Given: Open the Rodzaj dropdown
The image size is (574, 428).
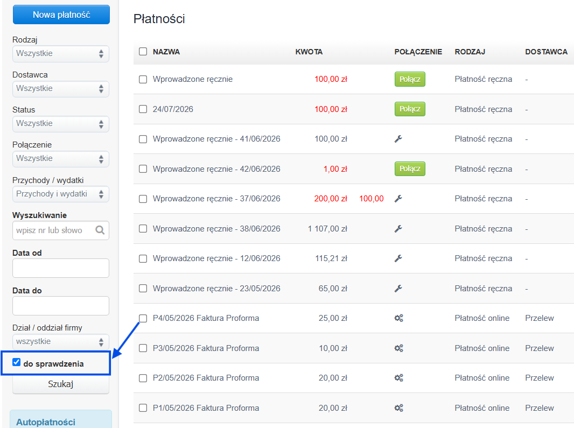Looking at the screenshot, I should coord(61,54).
